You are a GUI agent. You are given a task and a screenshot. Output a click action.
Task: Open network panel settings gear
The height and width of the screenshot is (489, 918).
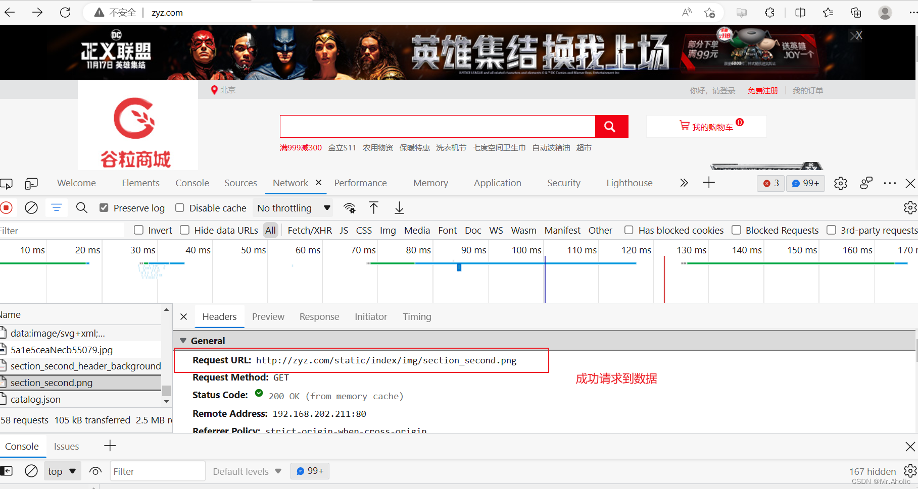click(910, 208)
